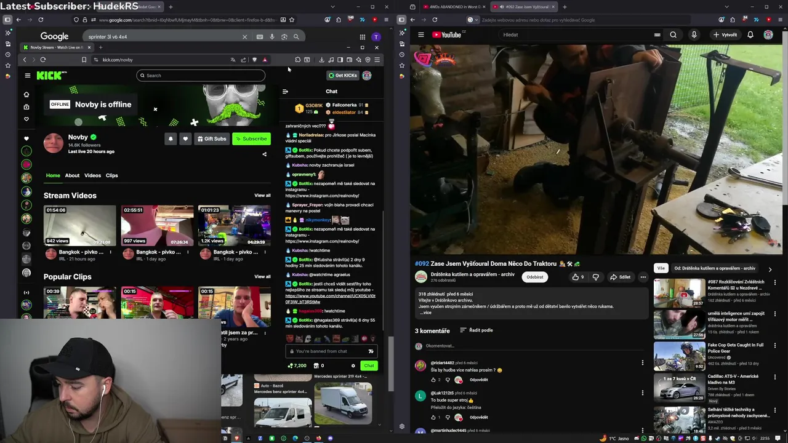Click YouTube search magnifier button
This screenshot has width=788, height=443.
click(673, 35)
